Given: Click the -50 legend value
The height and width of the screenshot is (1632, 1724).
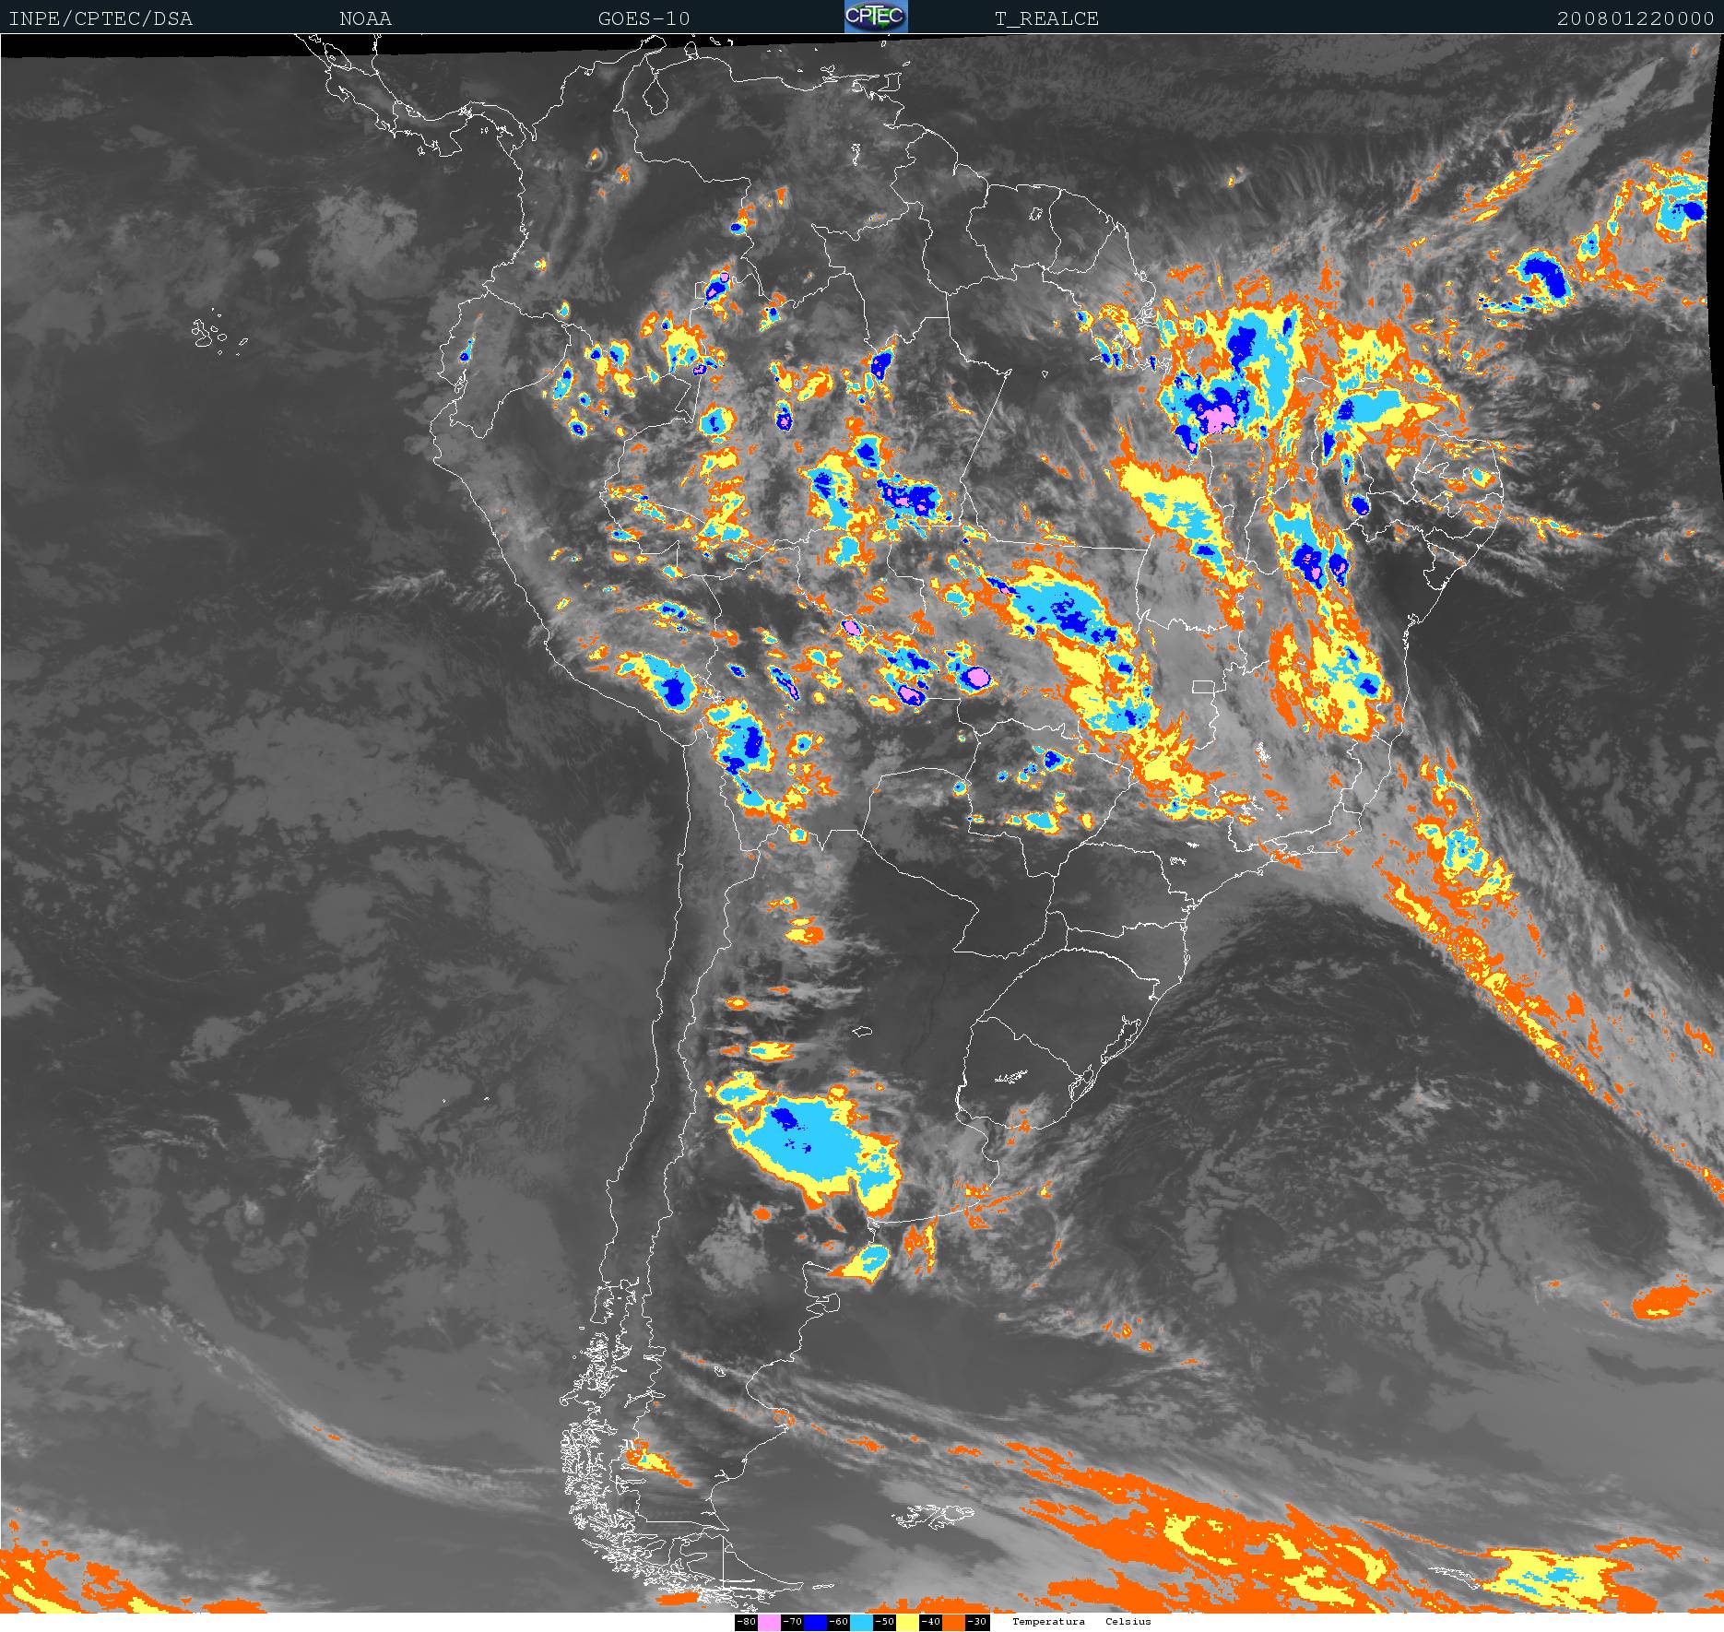Looking at the screenshot, I should click(x=885, y=1622).
